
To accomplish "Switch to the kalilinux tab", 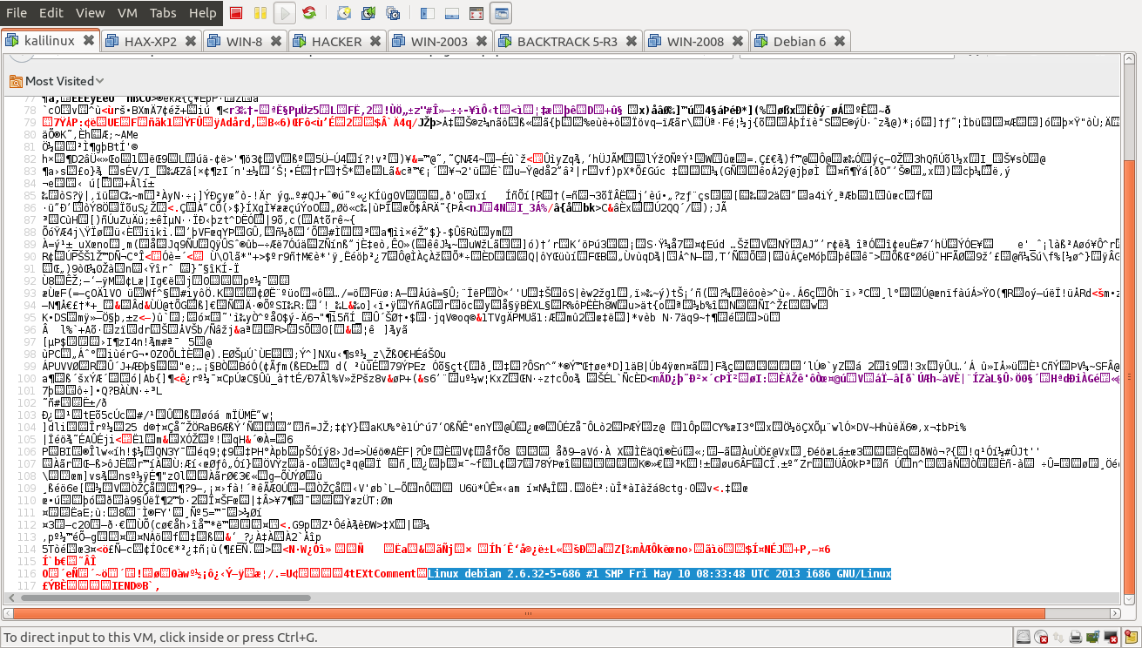I will click(x=50, y=41).
